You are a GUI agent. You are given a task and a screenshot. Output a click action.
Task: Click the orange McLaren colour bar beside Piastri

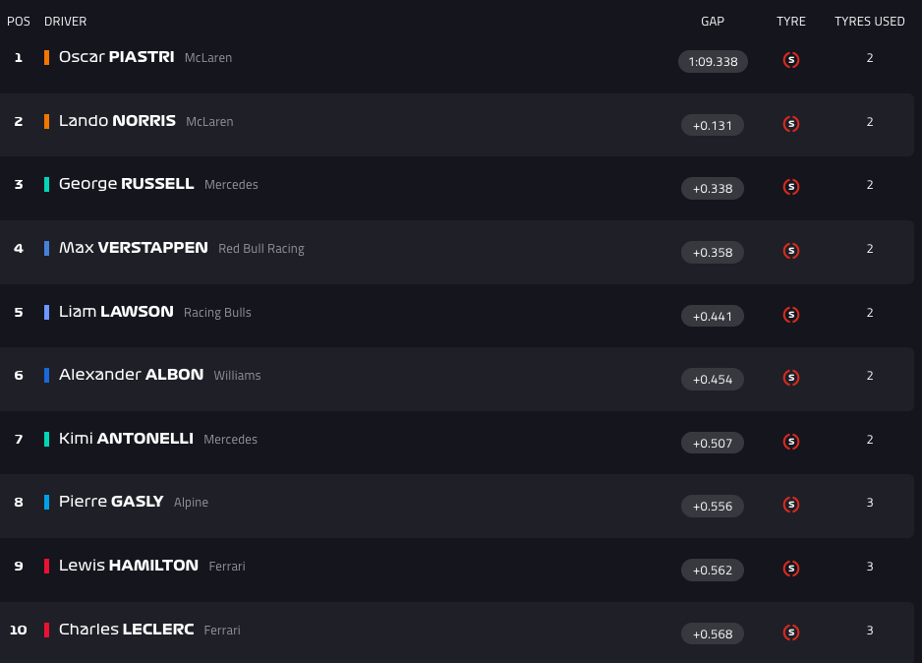pos(46,58)
